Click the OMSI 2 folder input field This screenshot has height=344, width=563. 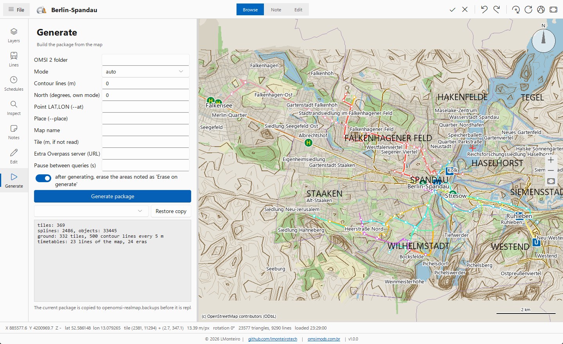click(x=145, y=60)
